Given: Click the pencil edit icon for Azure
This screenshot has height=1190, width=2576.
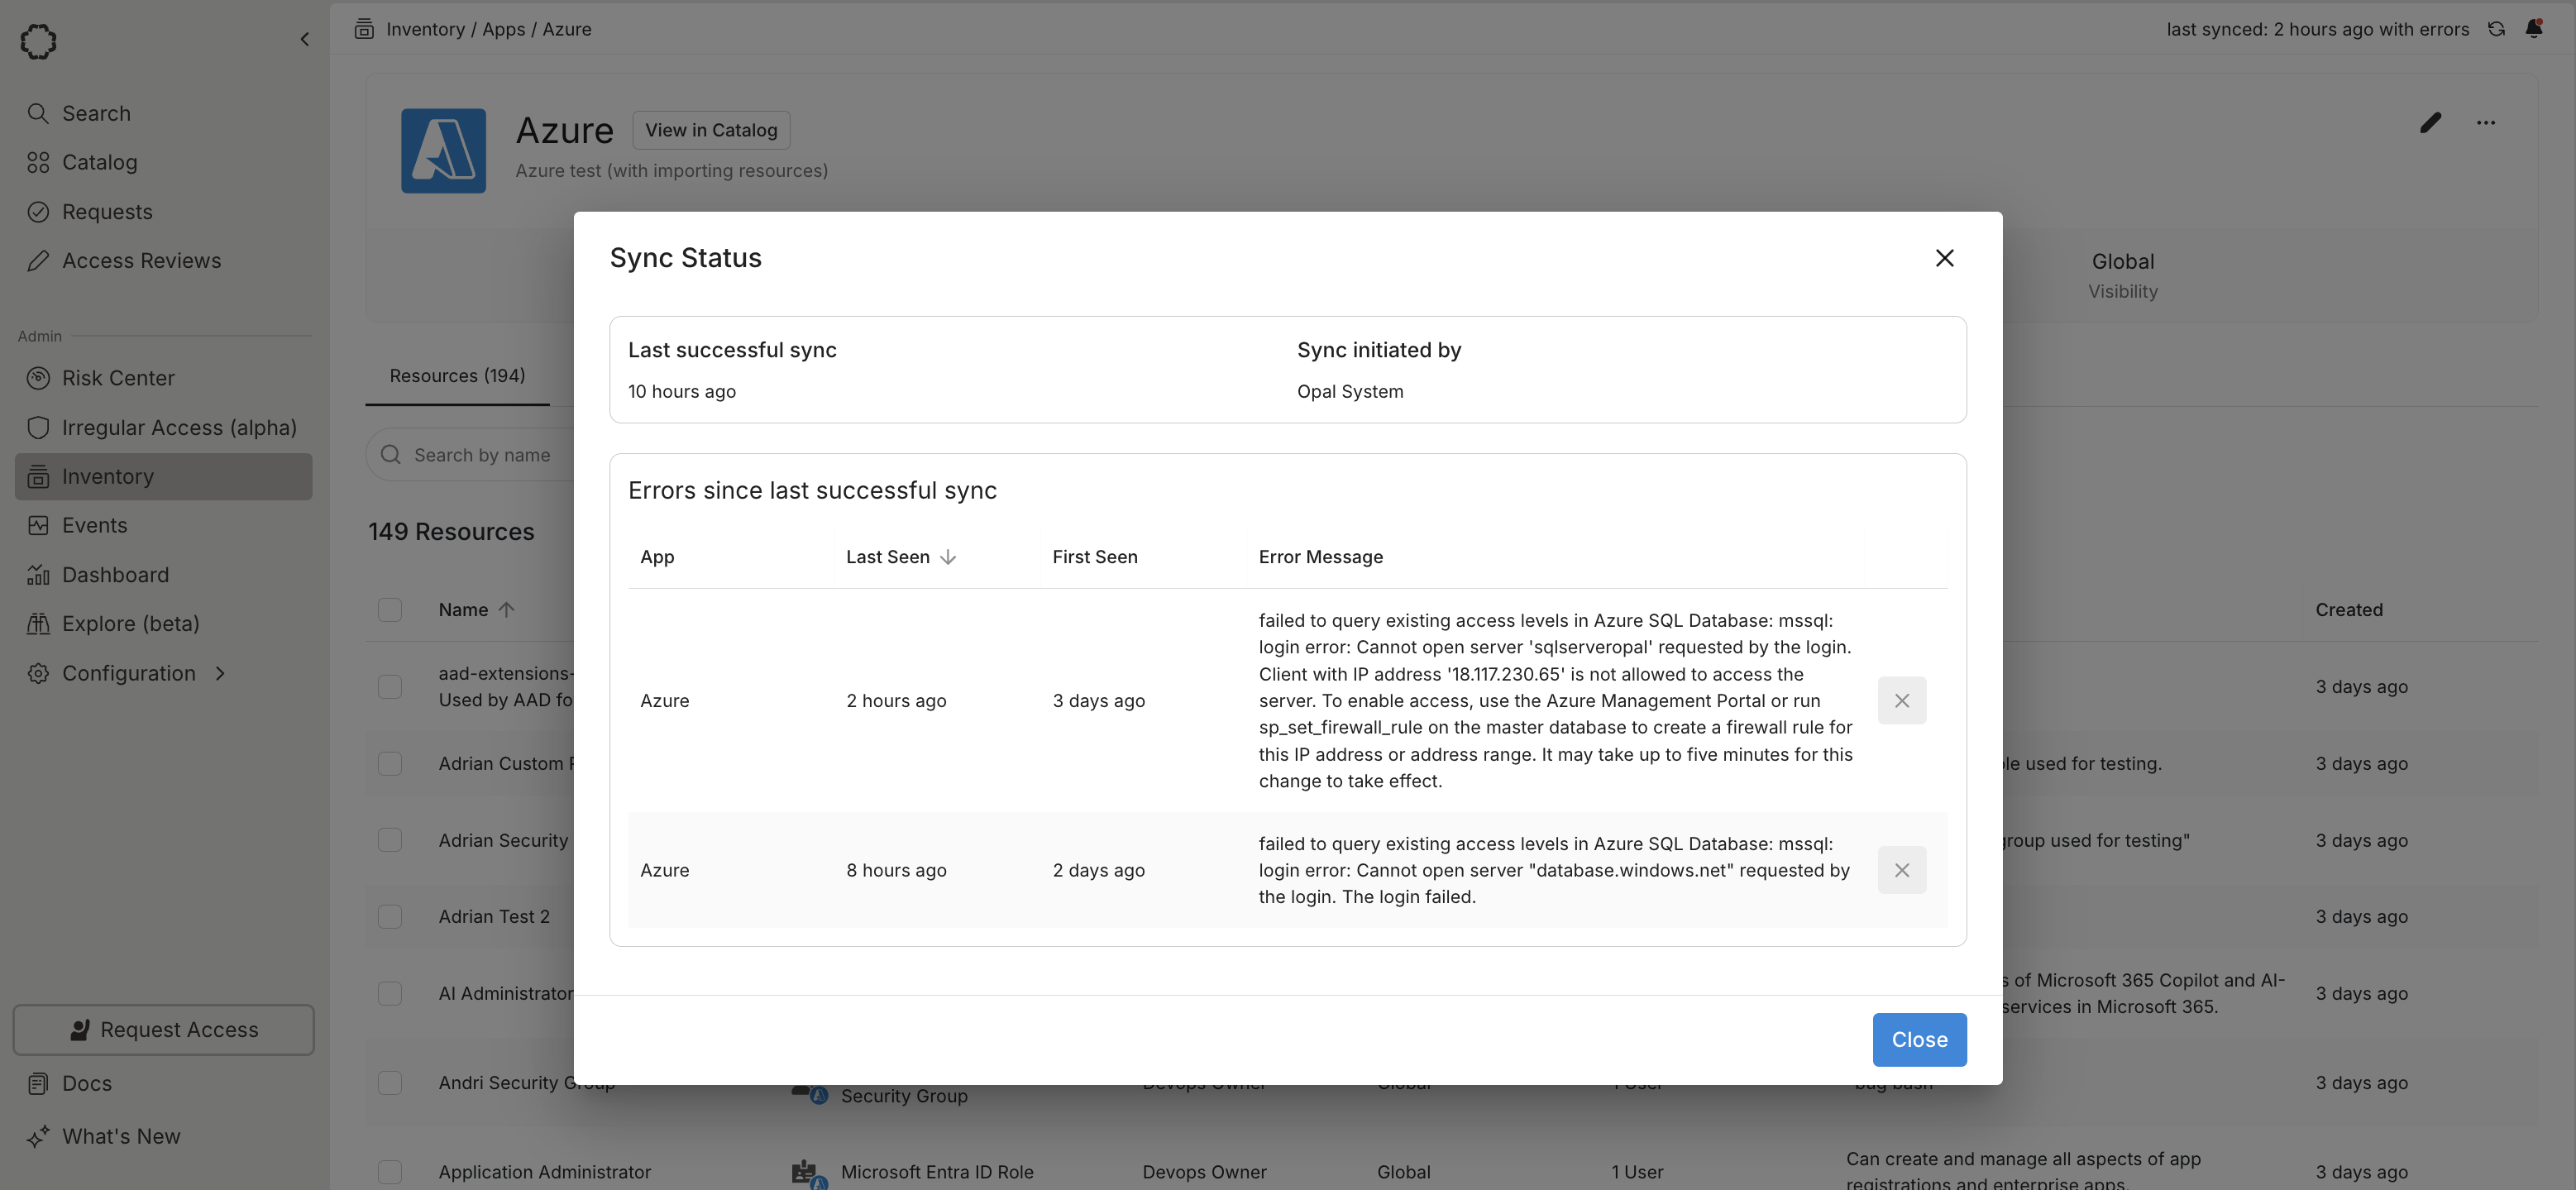Looking at the screenshot, I should coord(2430,123).
